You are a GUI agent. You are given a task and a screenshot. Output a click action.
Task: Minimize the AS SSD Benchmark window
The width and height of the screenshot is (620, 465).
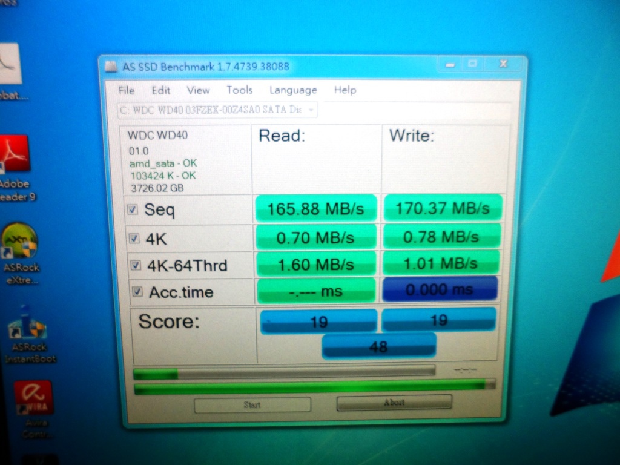point(450,64)
